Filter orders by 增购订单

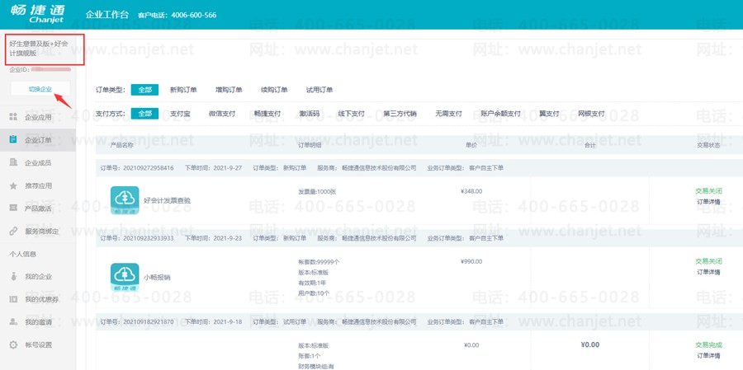coord(229,90)
